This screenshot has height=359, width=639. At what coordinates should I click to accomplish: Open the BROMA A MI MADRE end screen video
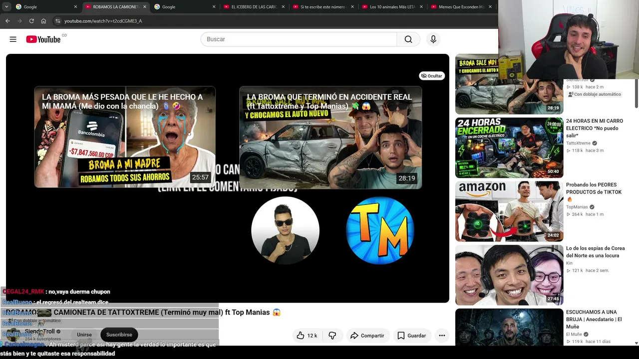(125, 137)
